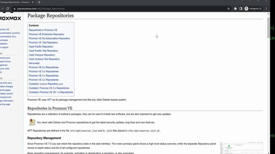Click the forward navigation arrow

pos(2,9)
